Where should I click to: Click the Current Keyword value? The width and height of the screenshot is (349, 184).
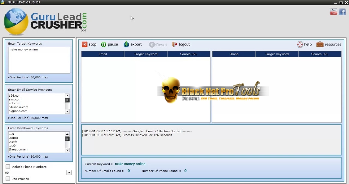[x=130, y=164]
